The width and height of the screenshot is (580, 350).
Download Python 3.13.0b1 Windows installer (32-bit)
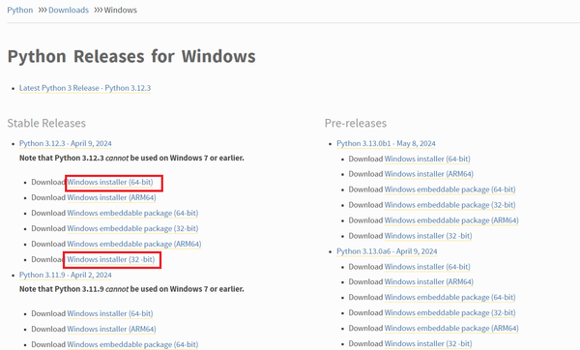(x=428, y=236)
